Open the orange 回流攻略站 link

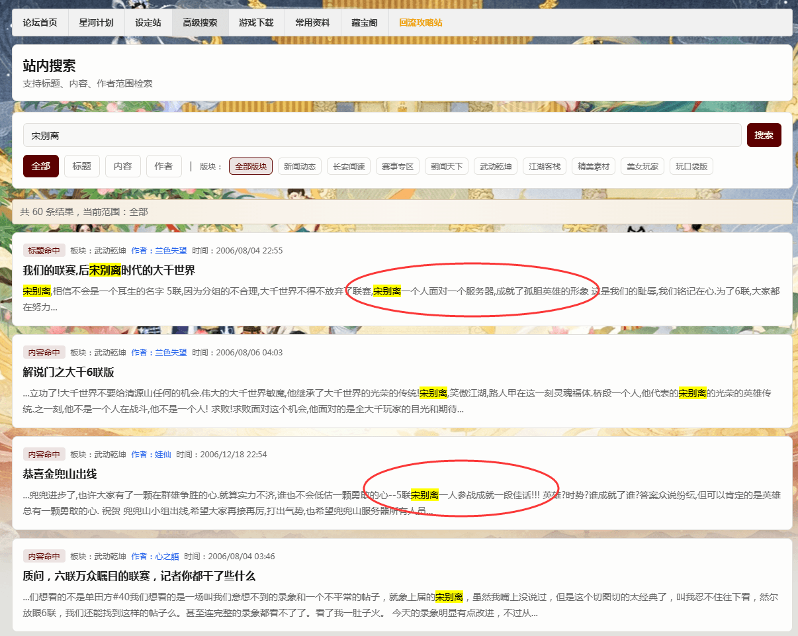421,23
